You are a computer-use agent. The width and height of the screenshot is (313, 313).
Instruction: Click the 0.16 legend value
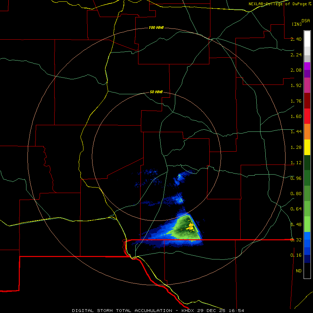(296, 255)
